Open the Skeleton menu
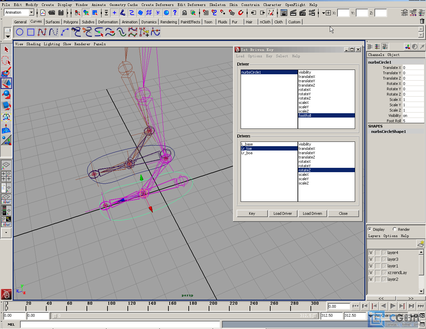 pos(218,5)
